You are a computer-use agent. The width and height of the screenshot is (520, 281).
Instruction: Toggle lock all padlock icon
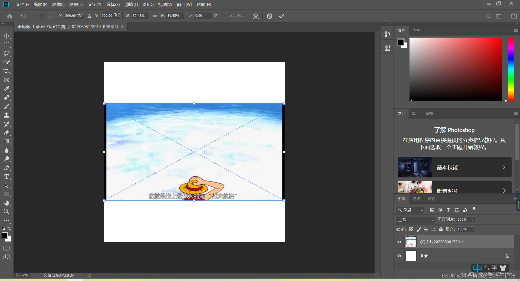[441, 229]
